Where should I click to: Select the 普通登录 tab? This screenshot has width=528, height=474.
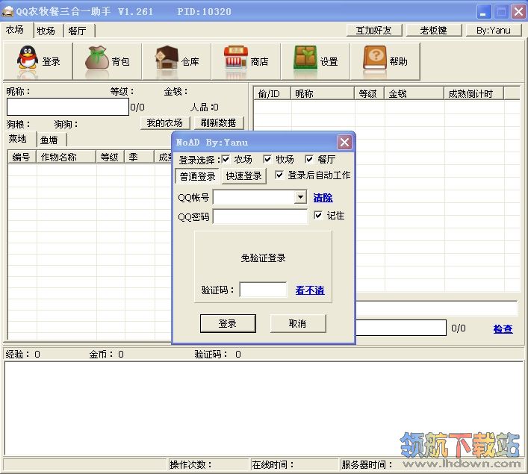pos(198,176)
